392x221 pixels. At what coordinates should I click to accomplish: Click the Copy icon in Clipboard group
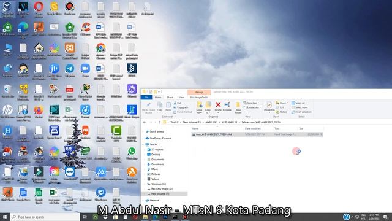pyautogui.click(x=159, y=105)
